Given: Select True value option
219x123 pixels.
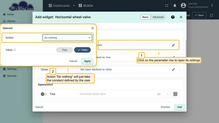Looking at the screenshot, I should click(64, 50).
